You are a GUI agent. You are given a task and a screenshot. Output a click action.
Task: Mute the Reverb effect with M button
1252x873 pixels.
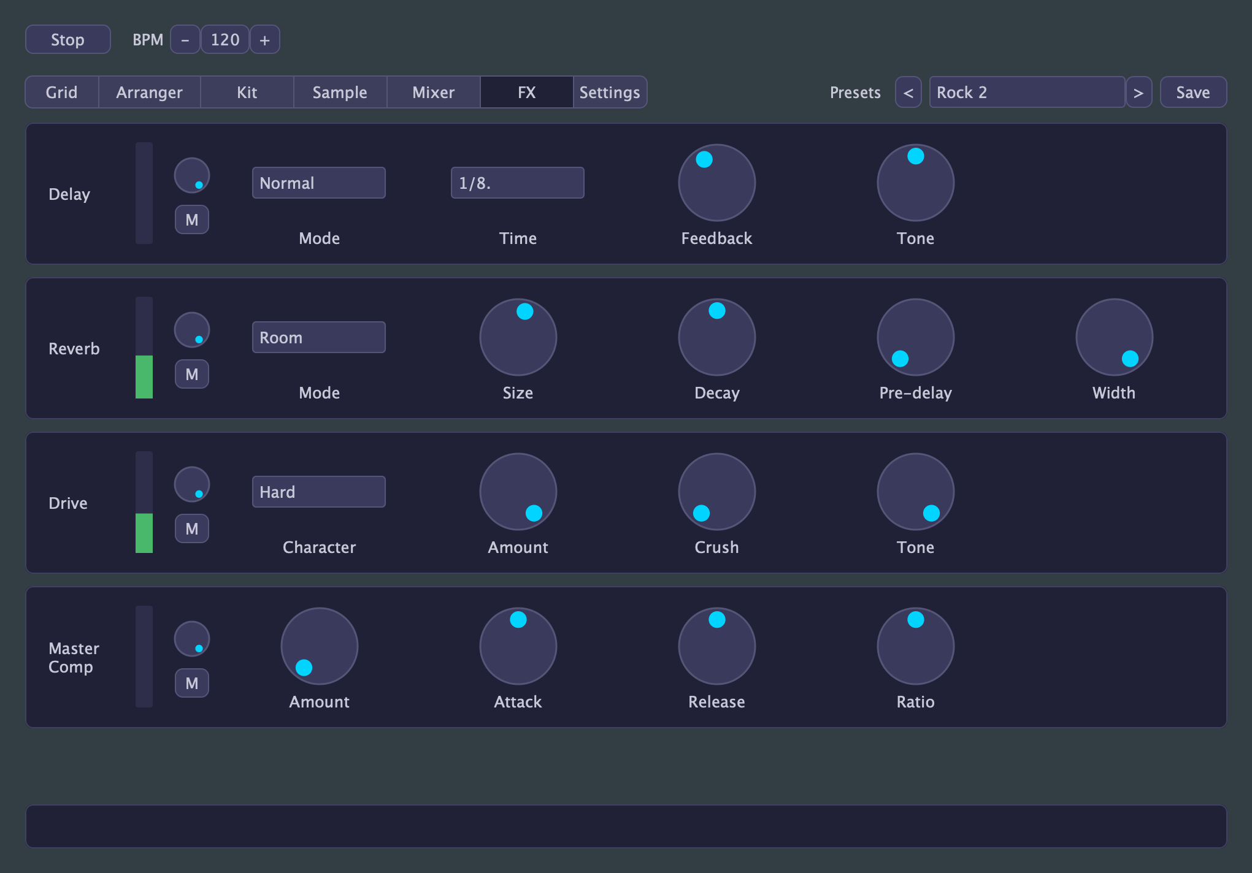(192, 375)
